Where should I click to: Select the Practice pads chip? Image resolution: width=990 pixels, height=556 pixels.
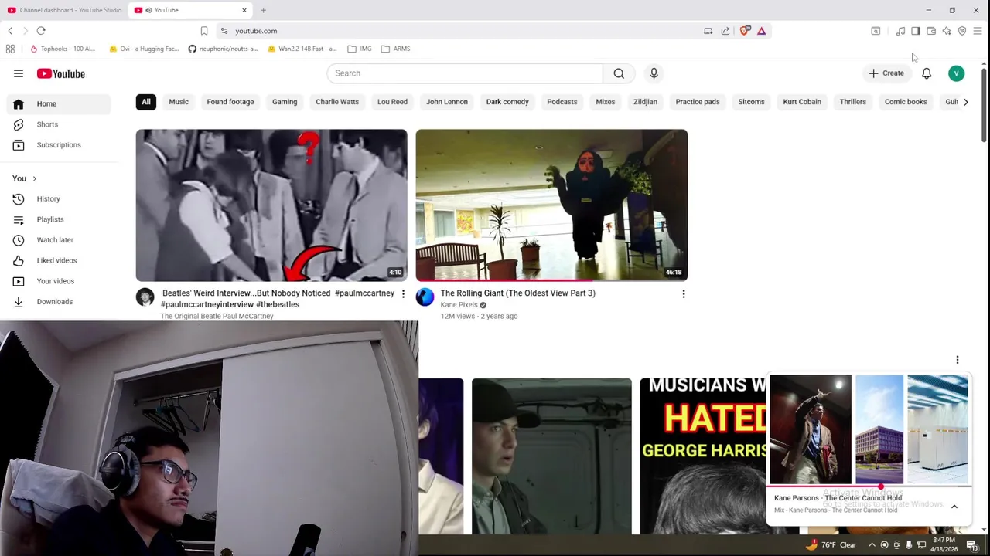pos(698,102)
